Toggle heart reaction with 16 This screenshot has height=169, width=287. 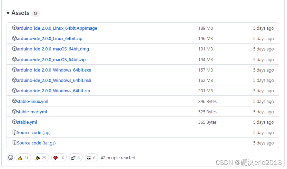(59, 158)
